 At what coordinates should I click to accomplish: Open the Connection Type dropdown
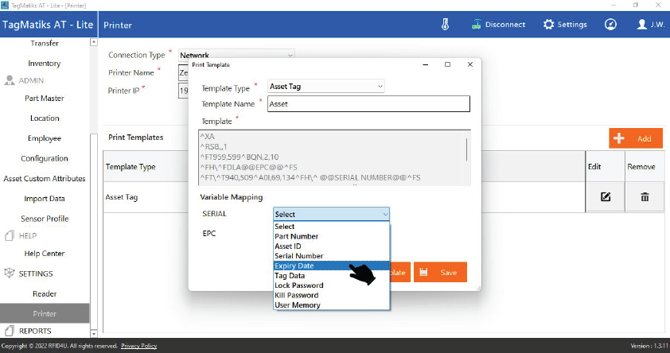click(x=236, y=55)
